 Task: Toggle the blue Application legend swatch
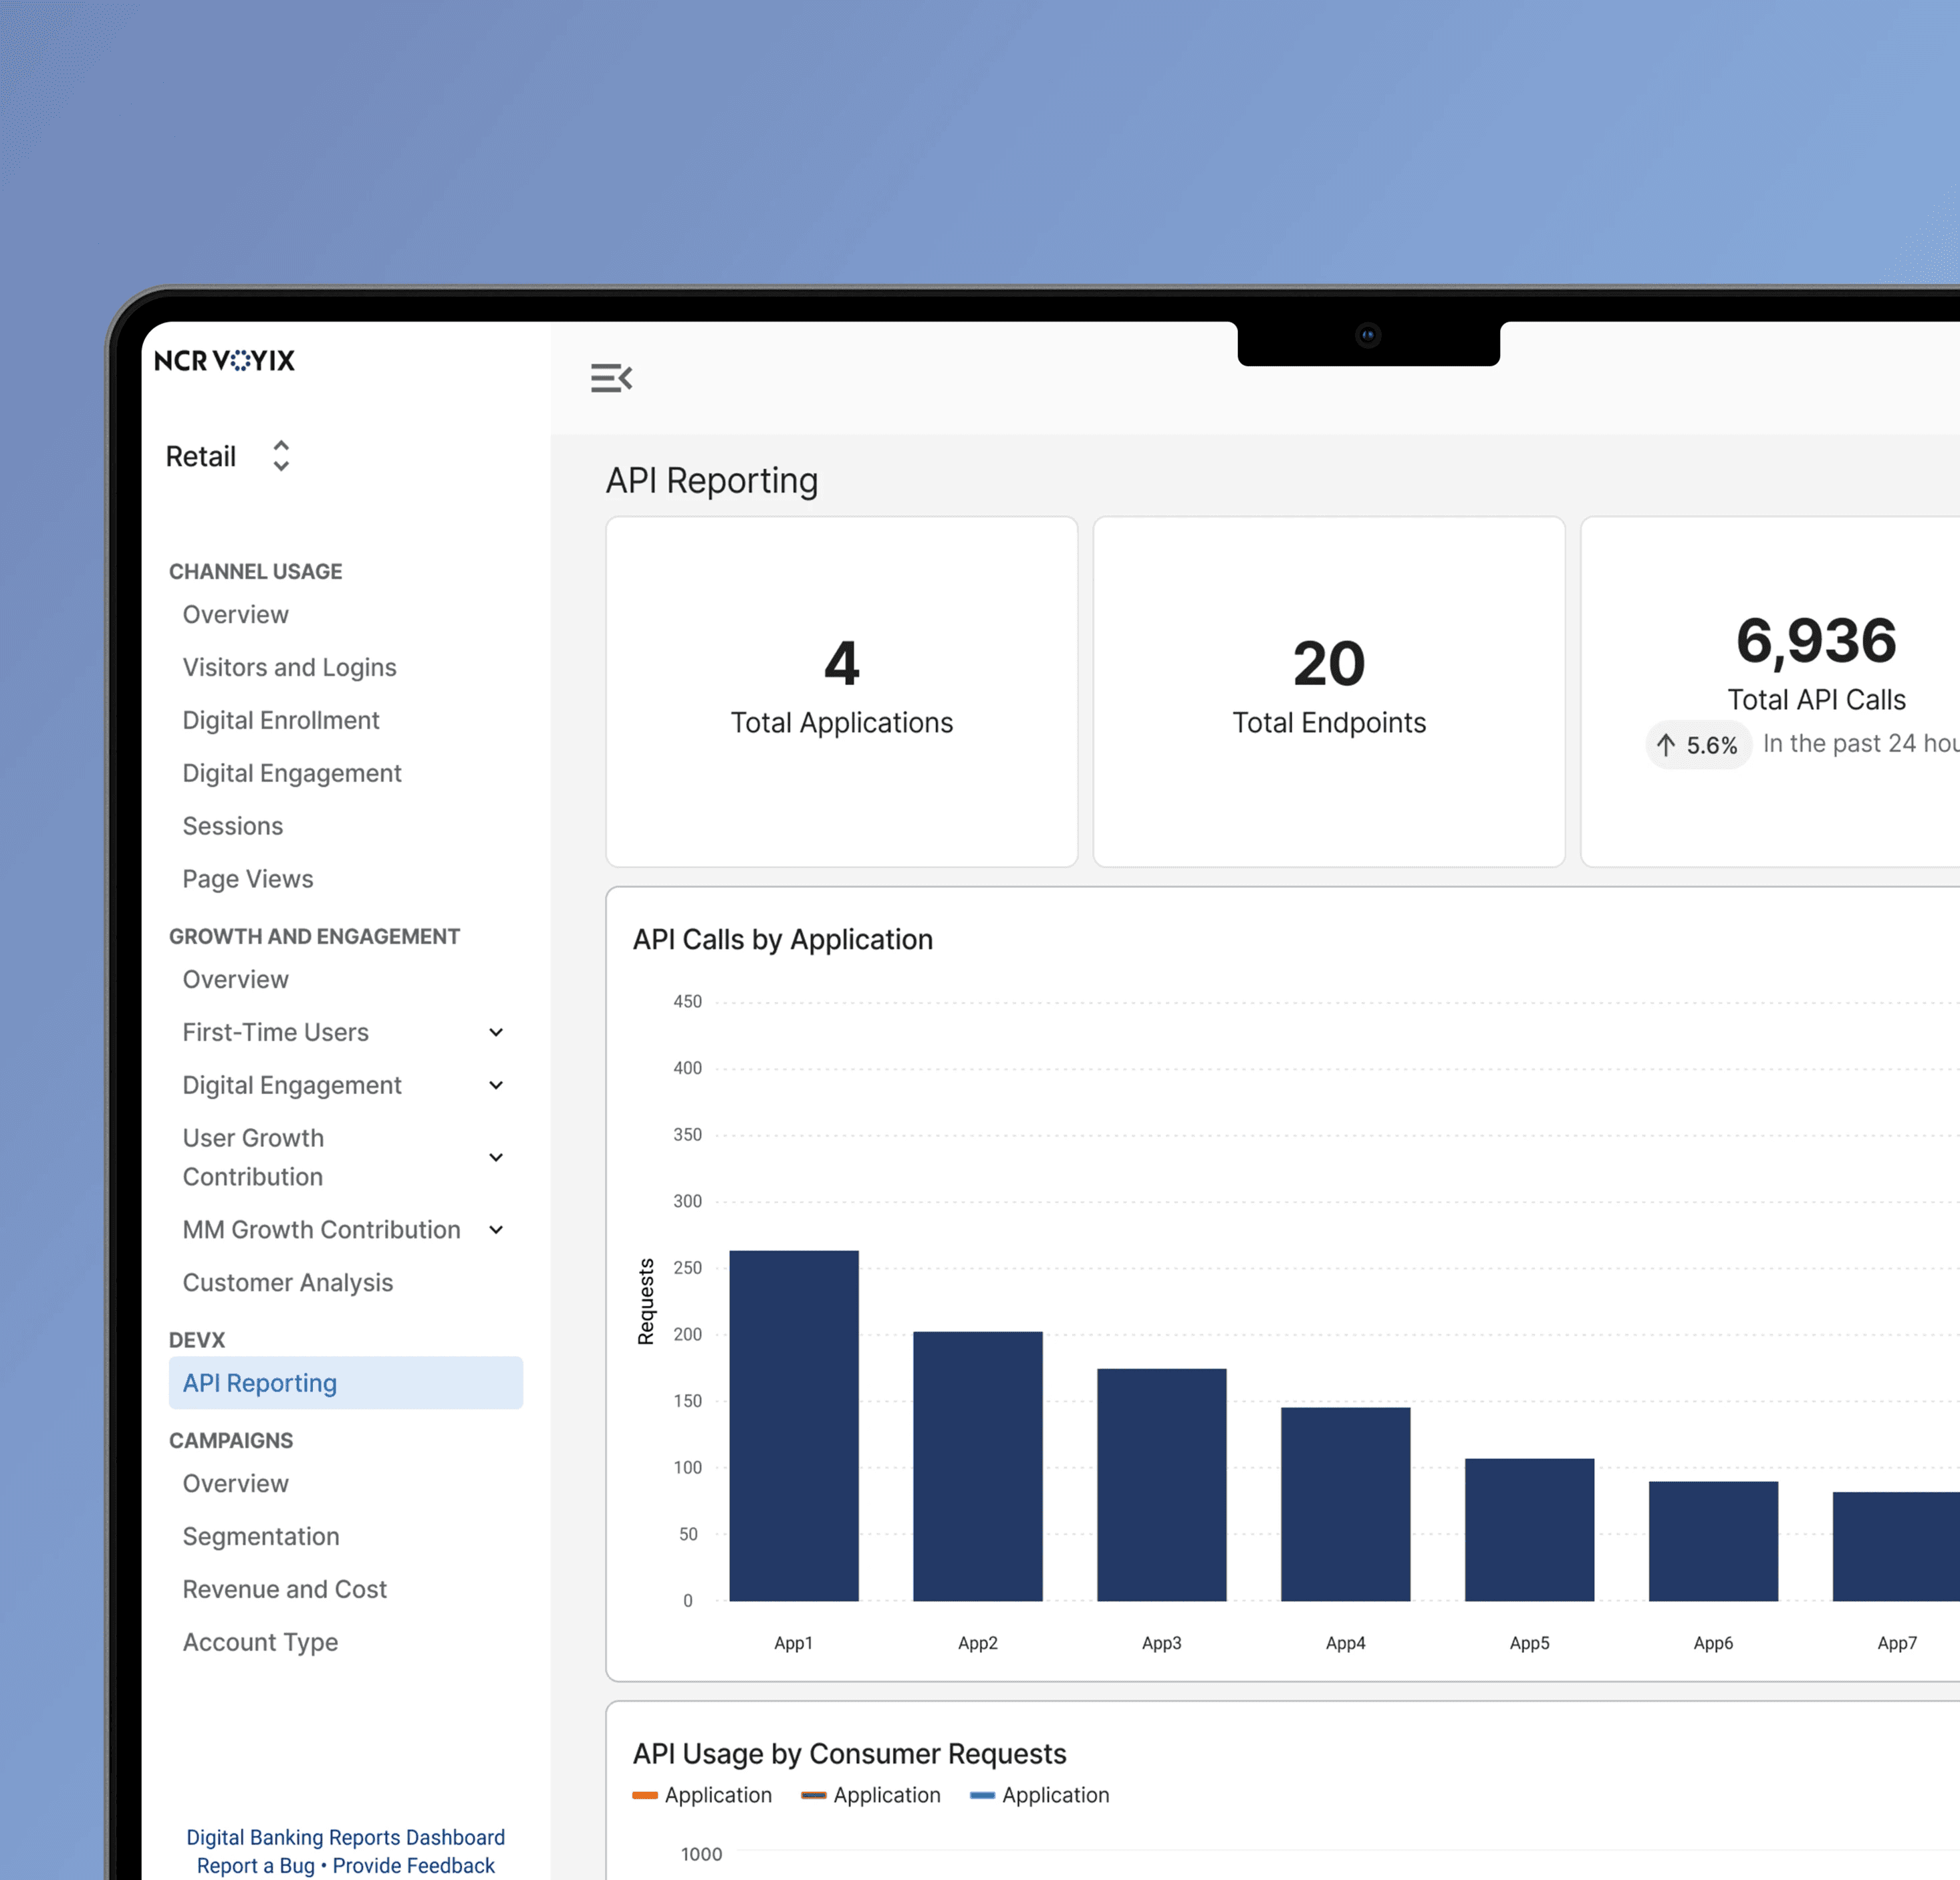pos(982,1795)
